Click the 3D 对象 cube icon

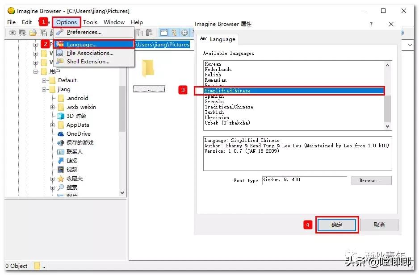pos(61,116)
